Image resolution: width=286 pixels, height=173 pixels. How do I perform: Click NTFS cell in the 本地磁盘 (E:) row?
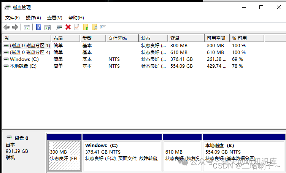pos(114,66)
